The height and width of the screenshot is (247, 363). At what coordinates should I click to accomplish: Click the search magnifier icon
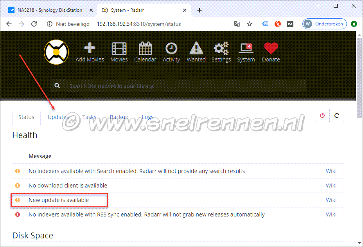click(x=57, y=86)
